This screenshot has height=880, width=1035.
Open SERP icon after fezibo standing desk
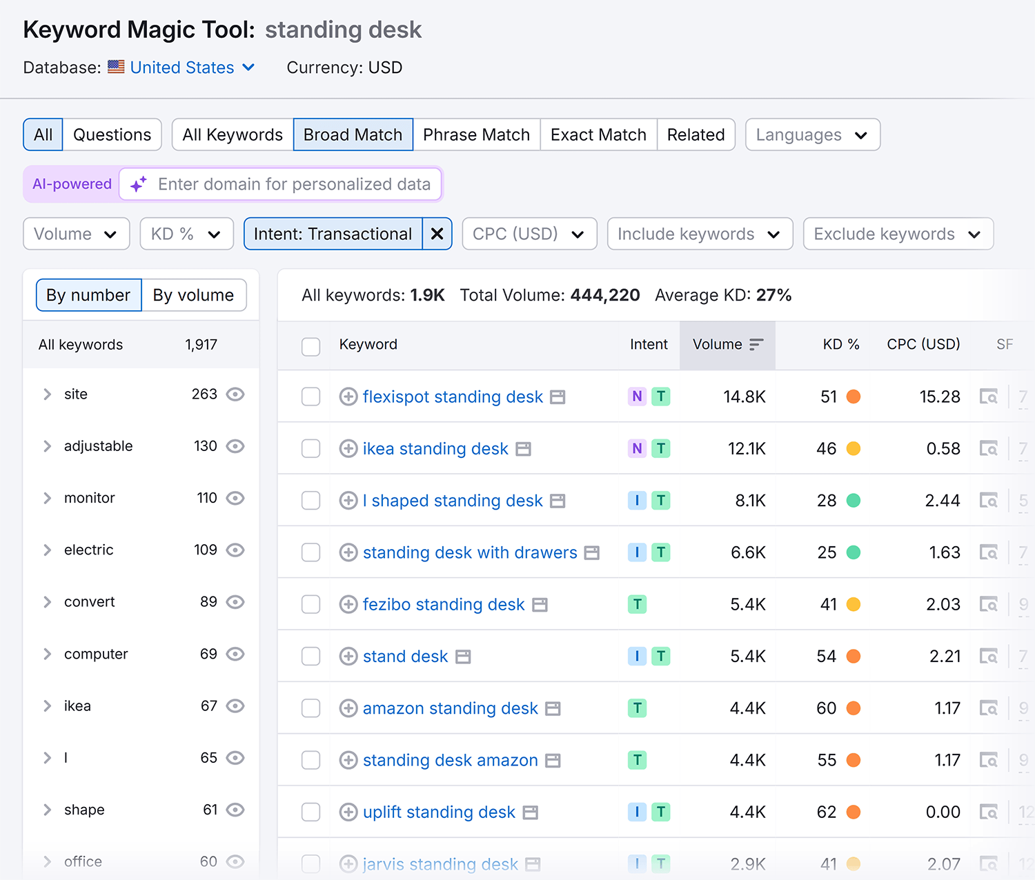pos(540,605)
